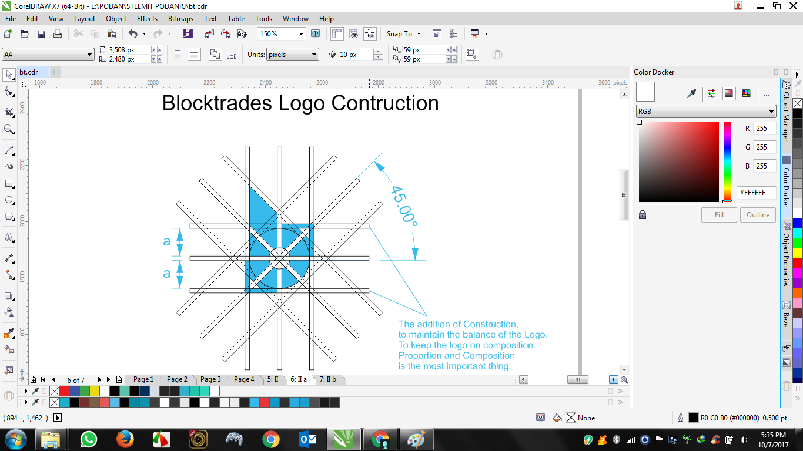Click the vertical hue spectrum slider

click(727, 162)
